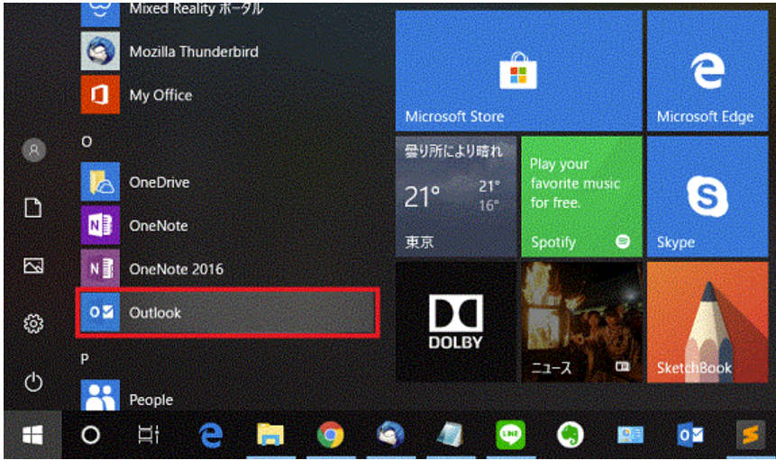
Task: Open Settings gear in the Start sidebar
Action: 33,324
